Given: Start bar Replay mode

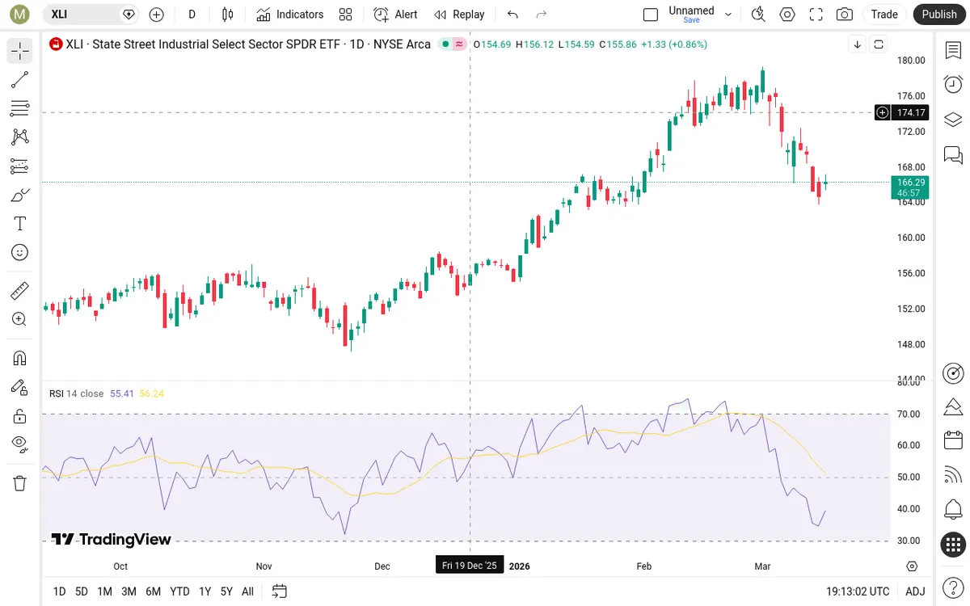Looking at the screenshot, I should pyautogui.click(x=459, y=14).
